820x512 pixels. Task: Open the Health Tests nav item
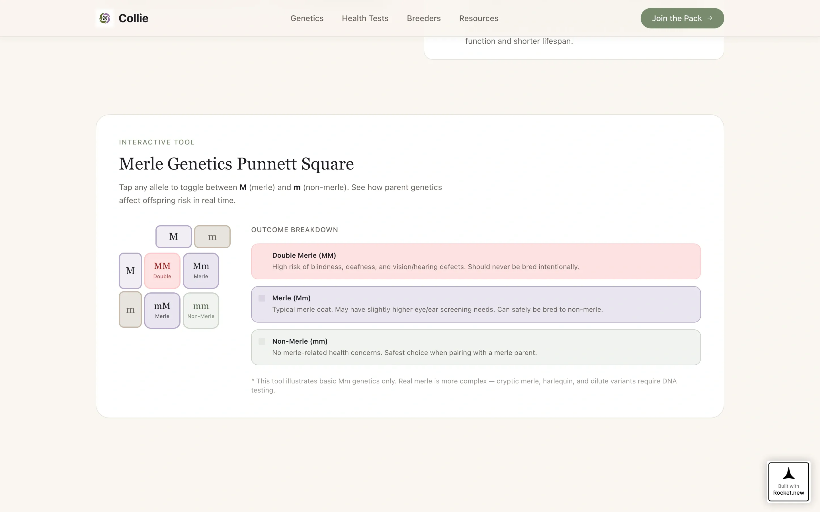(x=365, y=18)
